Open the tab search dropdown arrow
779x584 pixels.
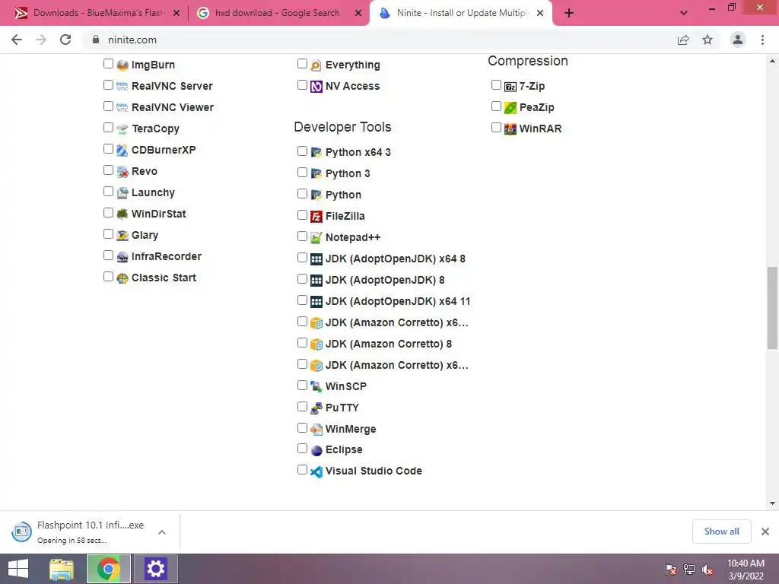[684, 13]
